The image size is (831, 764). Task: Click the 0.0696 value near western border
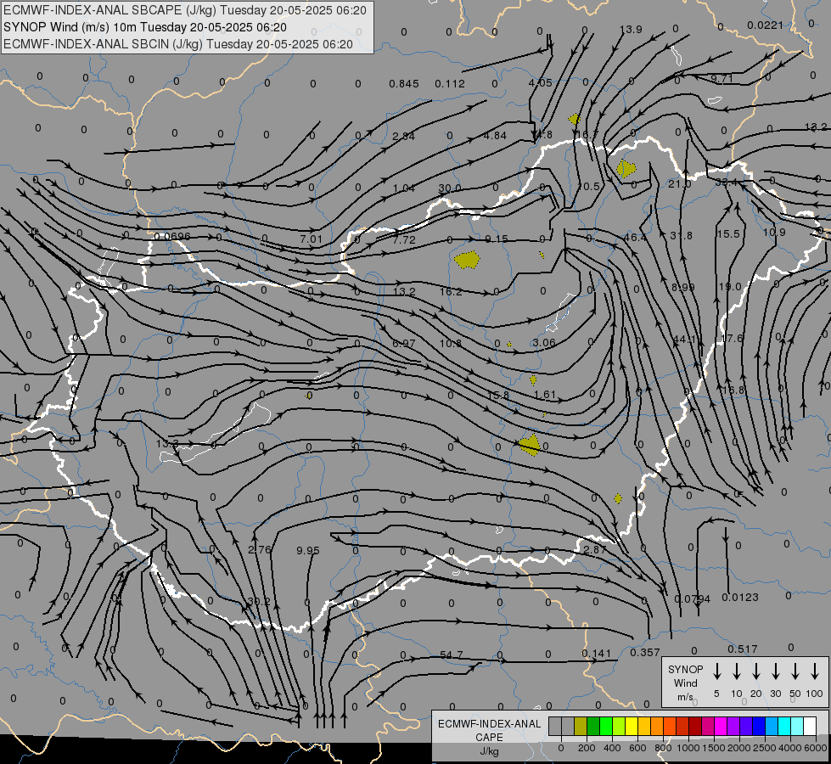[x=171, y=236]
